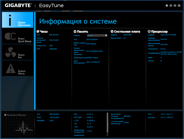Click the 1.56 V RAM voltage reading

click(x=89, y=131)
